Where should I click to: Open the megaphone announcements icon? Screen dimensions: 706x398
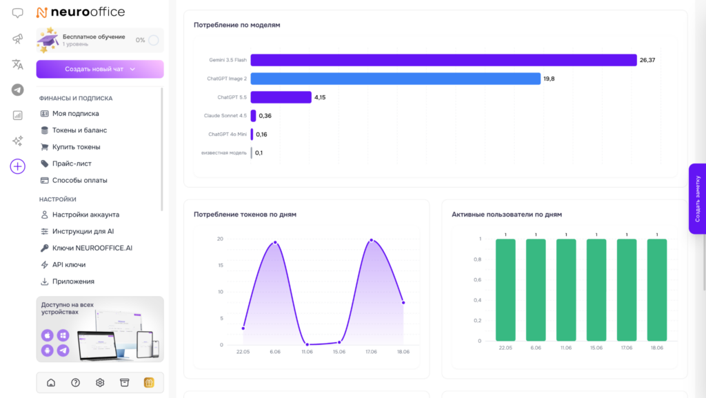point(17,39)
